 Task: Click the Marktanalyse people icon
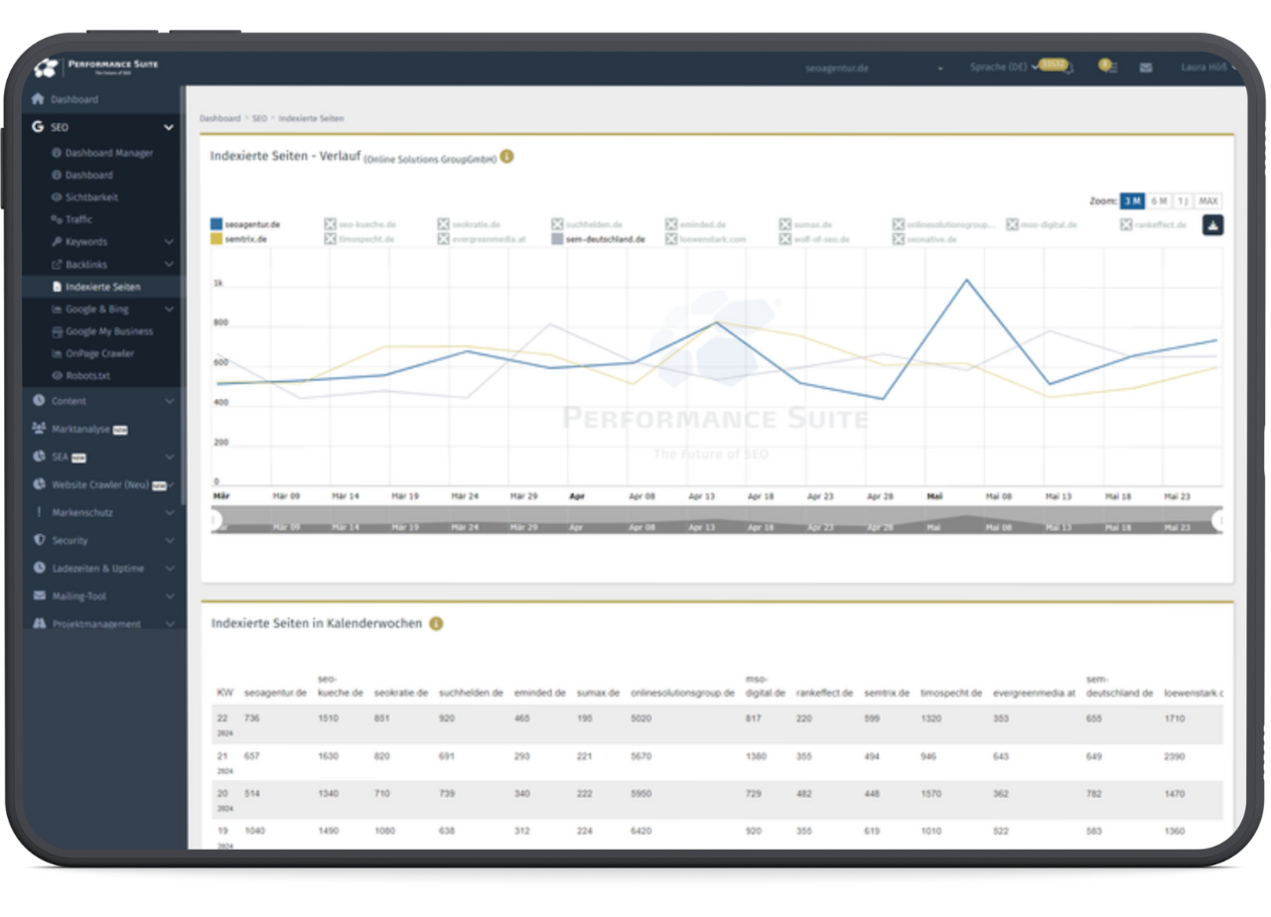coord(39,429)
